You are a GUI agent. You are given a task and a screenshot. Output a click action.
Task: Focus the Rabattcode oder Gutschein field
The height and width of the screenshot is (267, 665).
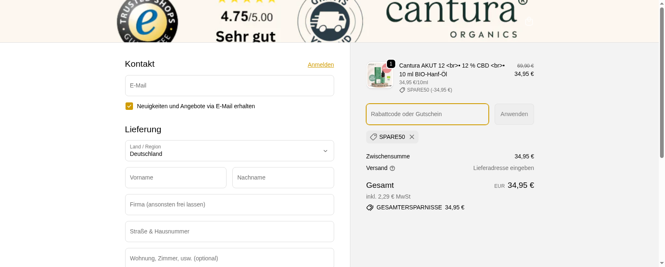click(x=427, y=114)
